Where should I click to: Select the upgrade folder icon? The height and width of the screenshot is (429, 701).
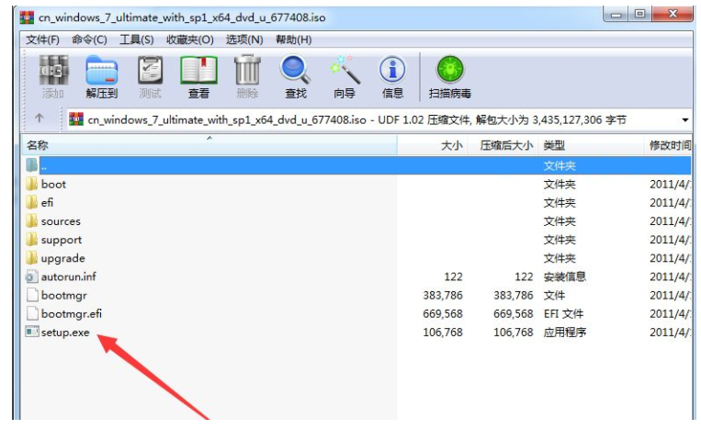point(32,258)
